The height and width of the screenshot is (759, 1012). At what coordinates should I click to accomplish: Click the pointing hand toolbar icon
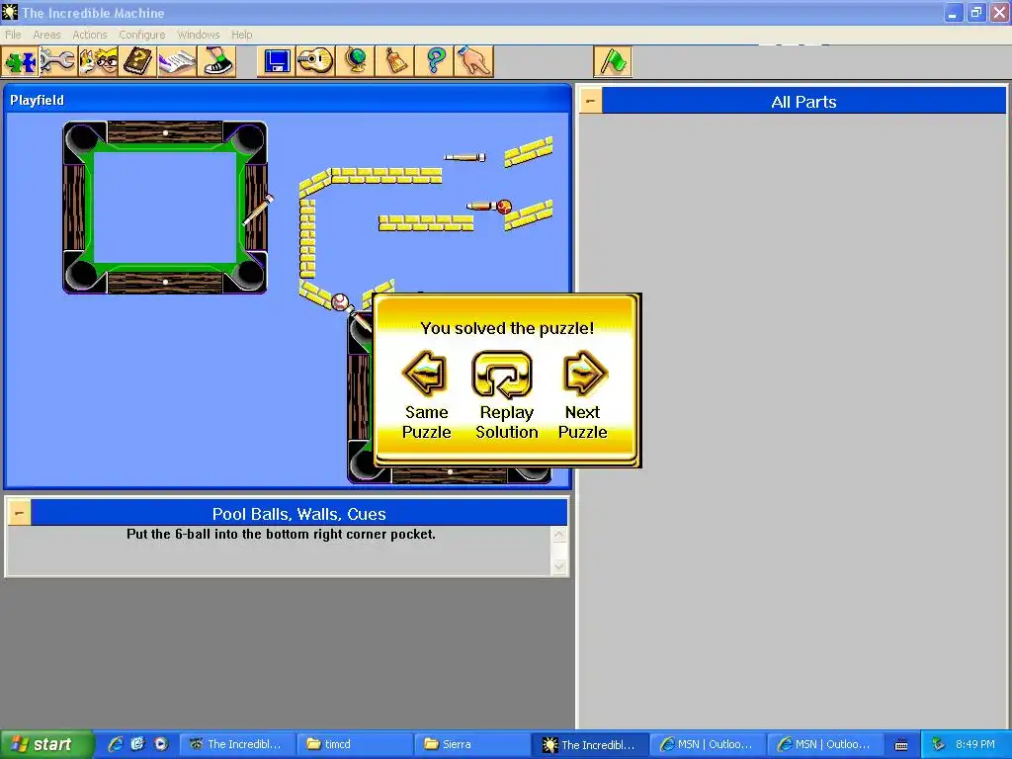(x=473, y=62)
